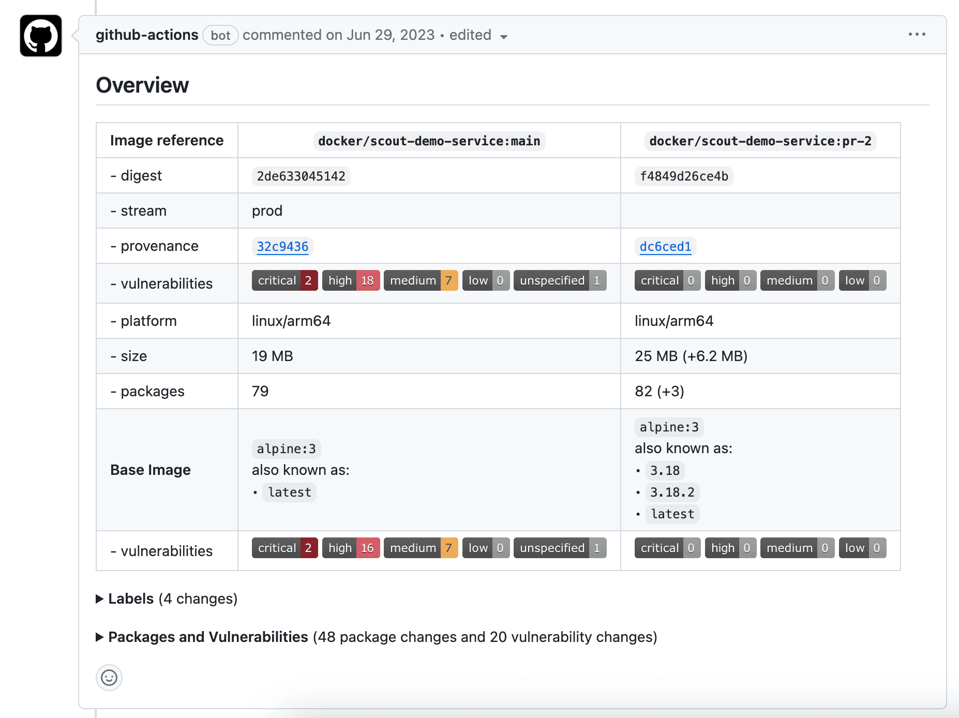Select the docker/scout-demo-service:main reference
959x718 pixels.
[429, 141]
